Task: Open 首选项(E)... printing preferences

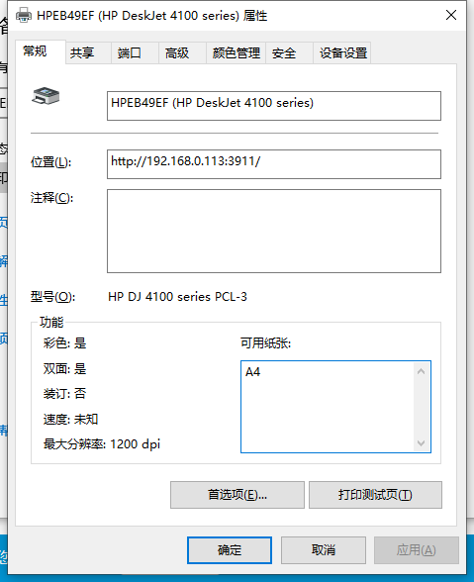Action: pos(237,495)
